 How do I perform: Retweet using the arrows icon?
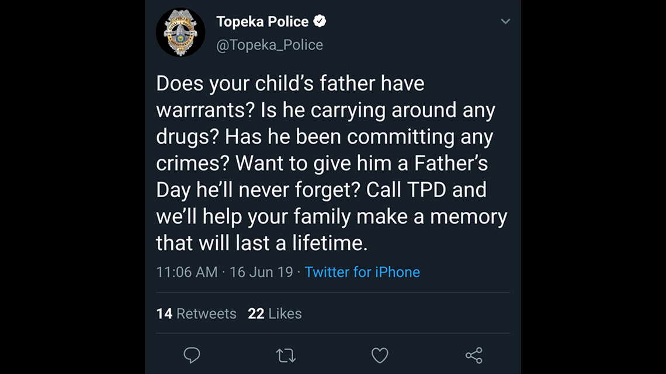point(286,355)
